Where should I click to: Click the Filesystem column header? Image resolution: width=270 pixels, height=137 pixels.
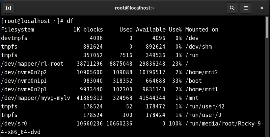17,30
